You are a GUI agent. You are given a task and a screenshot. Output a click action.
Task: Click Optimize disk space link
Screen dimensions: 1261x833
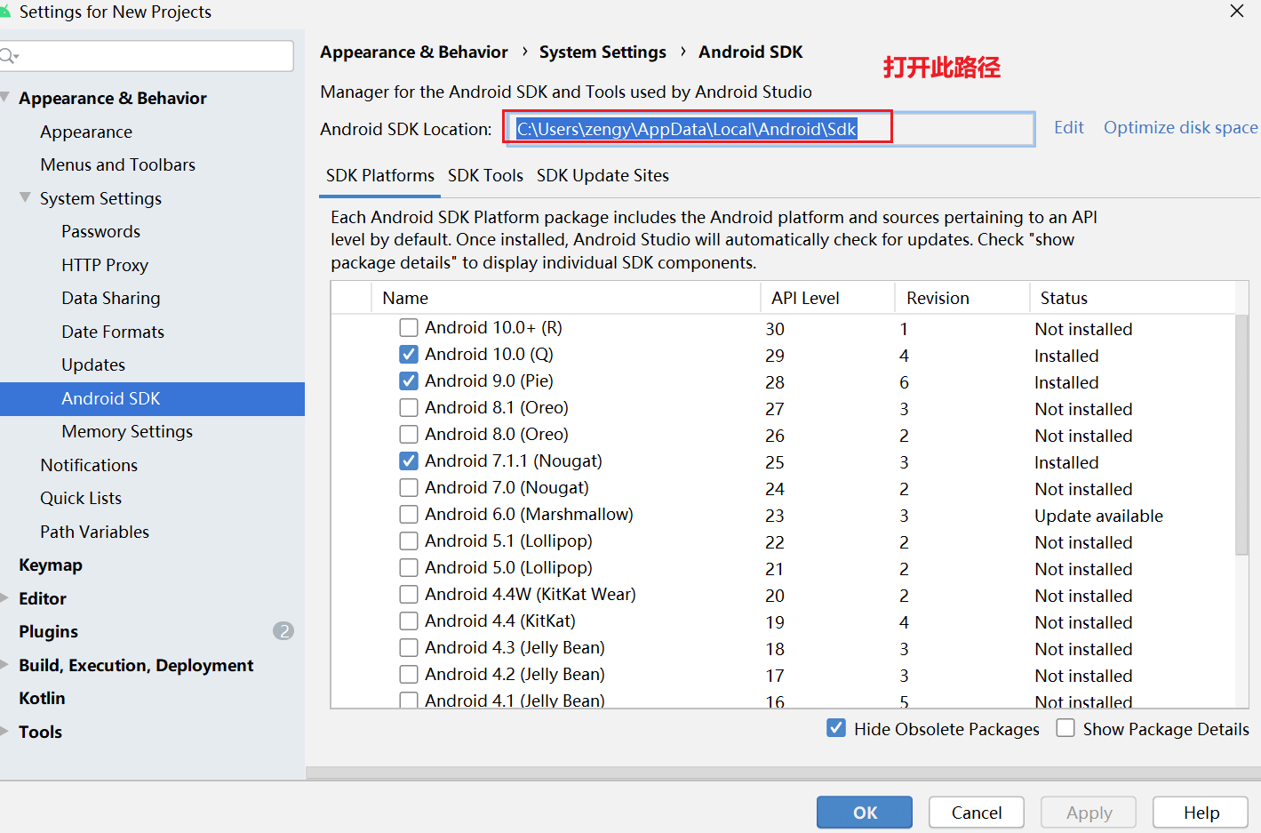tap(1180, 128)
